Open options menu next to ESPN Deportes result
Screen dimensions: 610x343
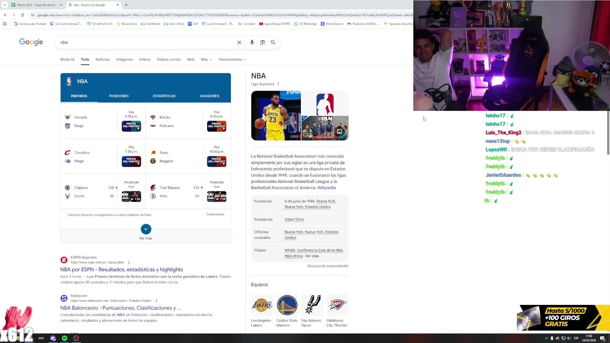click(129, 262)
